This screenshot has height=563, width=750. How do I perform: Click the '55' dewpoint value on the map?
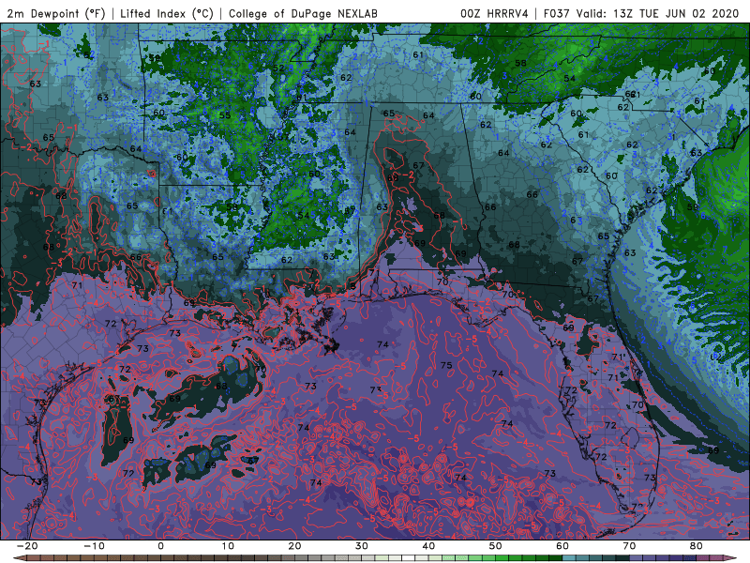(225, 114)
